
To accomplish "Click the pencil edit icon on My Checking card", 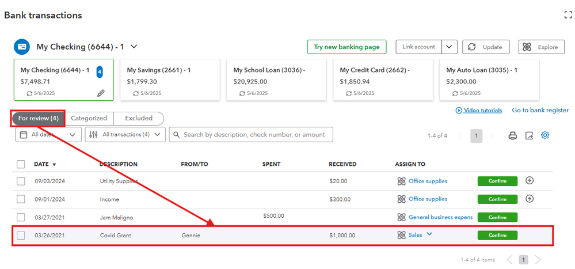I will [x=101, y=92].
